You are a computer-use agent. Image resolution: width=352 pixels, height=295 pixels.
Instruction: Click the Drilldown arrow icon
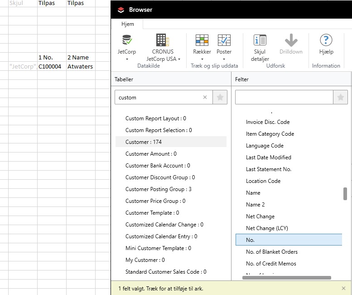pos(291,40)
